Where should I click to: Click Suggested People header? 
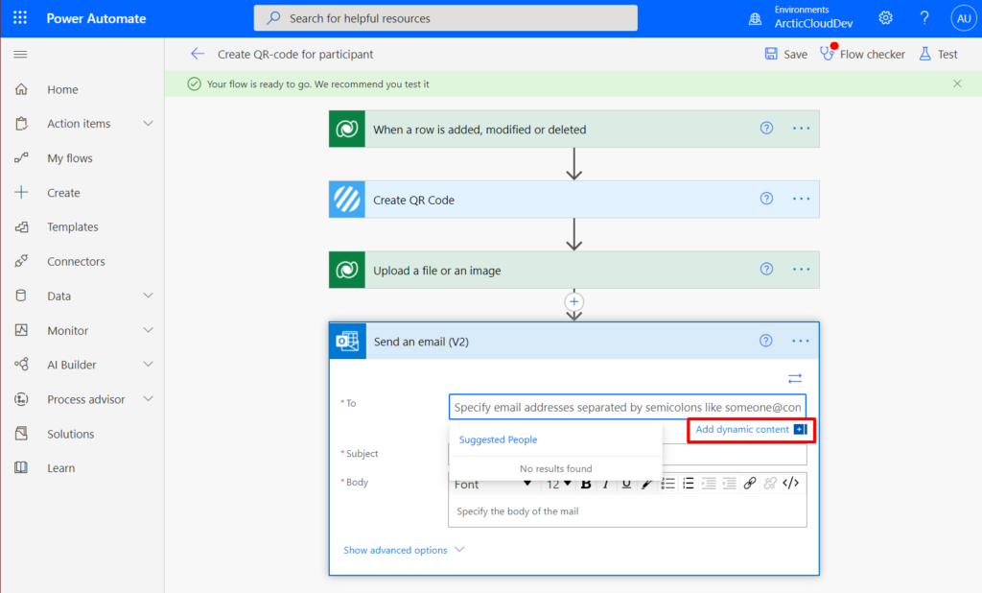(x=498, y=439)
